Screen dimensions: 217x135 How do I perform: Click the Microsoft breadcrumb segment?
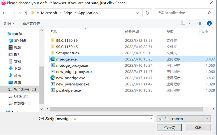pos(49,13)
